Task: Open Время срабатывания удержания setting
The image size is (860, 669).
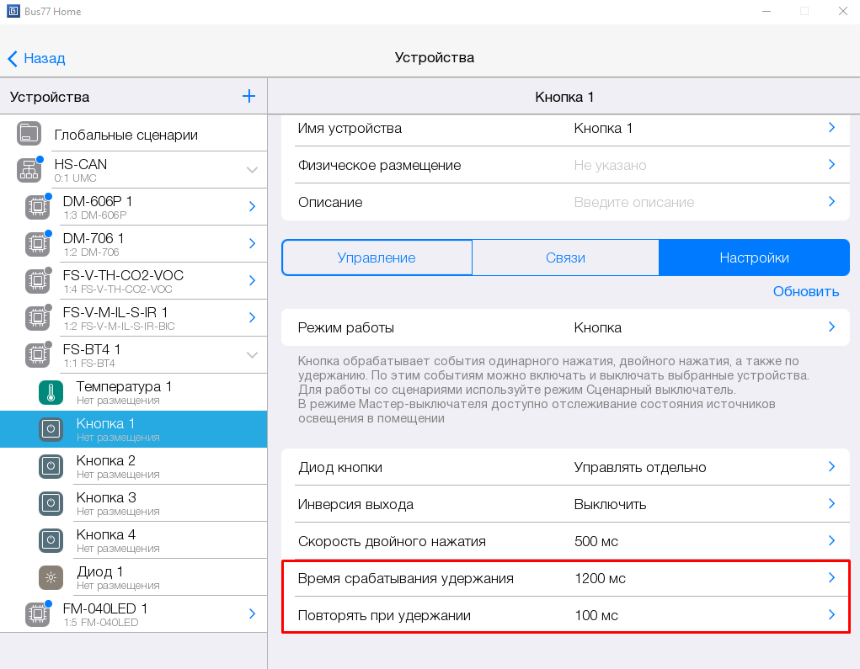Action: click(564, 578)
